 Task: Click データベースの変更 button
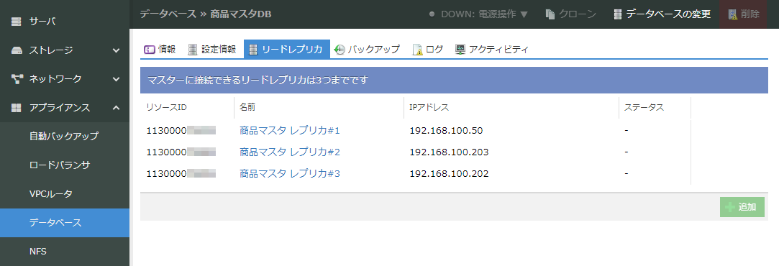(x=662, y=14)
